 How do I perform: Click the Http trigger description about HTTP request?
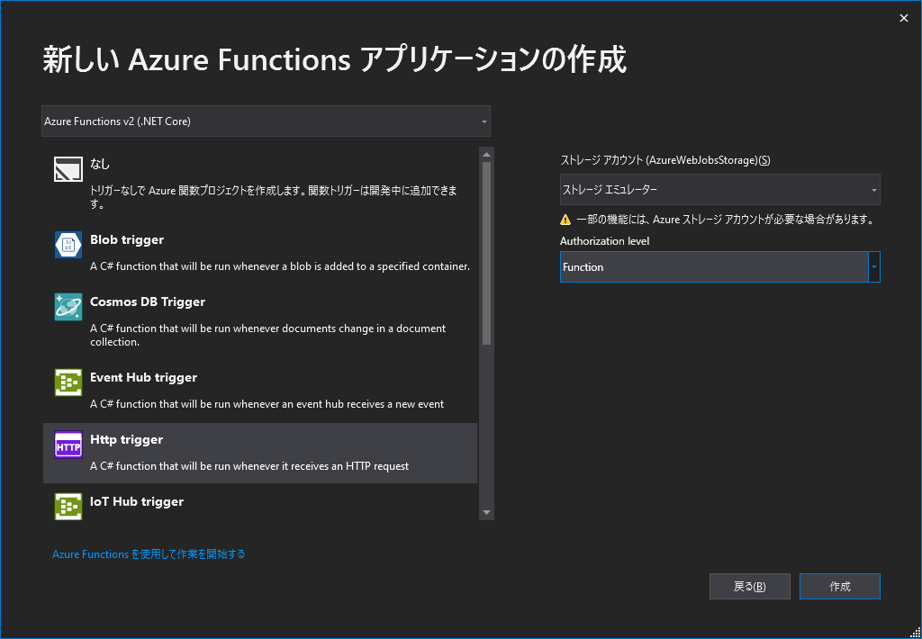pos(249,466)
